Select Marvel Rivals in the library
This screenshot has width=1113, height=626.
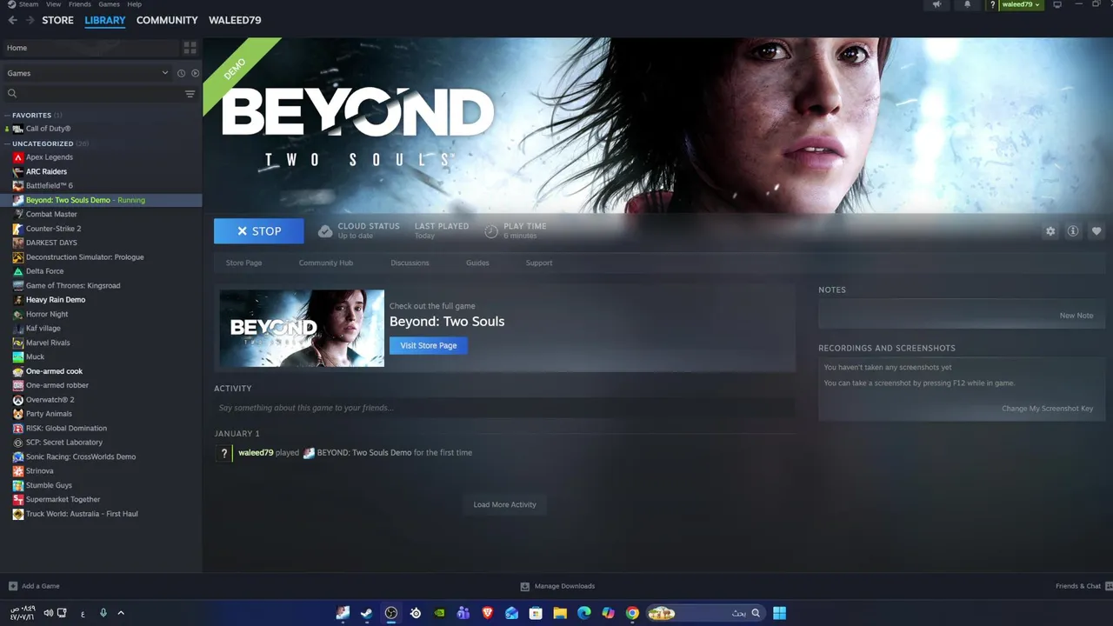(48, 343)
